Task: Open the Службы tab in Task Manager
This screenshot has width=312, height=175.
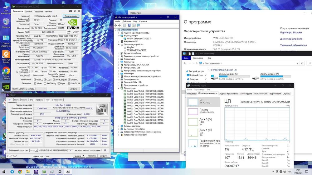Action: coord(286,94)
